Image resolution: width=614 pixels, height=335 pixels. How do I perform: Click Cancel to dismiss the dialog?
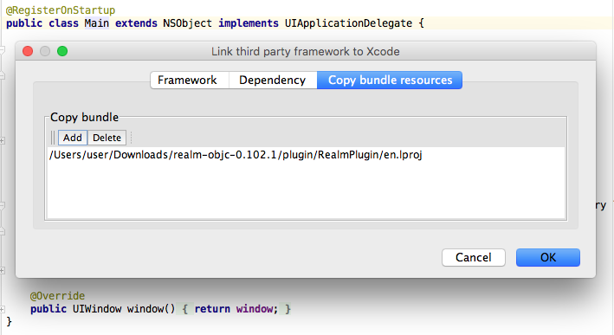474,257
